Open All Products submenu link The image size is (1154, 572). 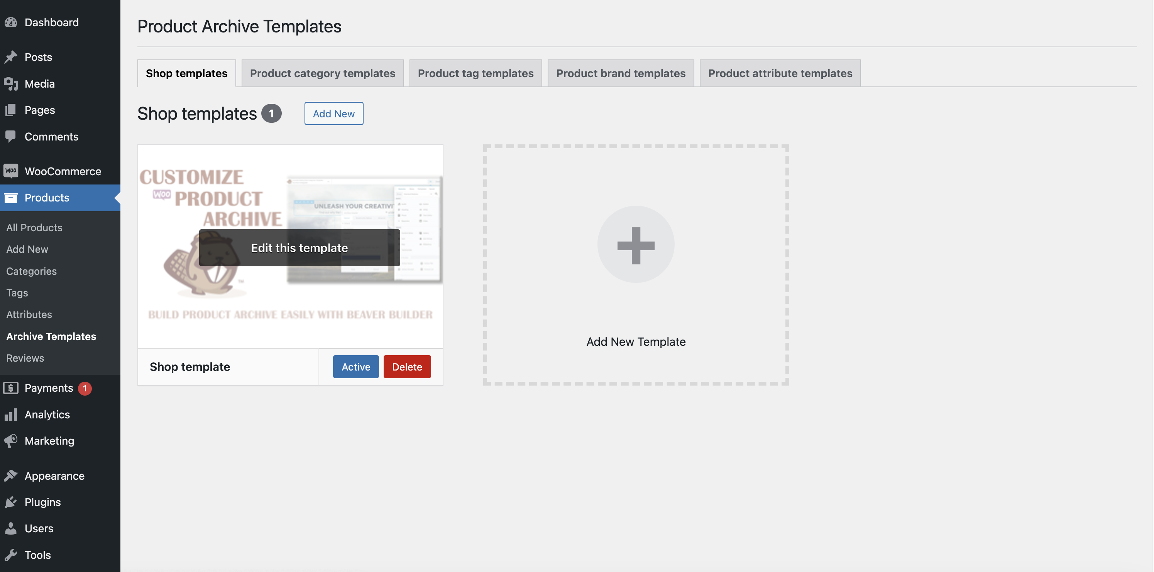click(34, 228)
